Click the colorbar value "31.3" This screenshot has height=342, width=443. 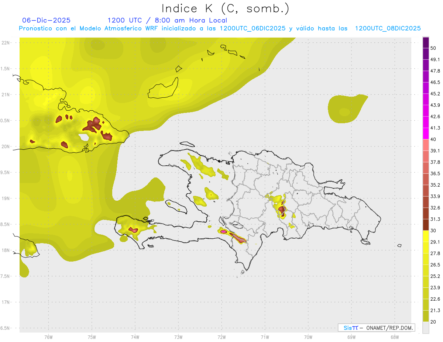[x=435, y=219]
